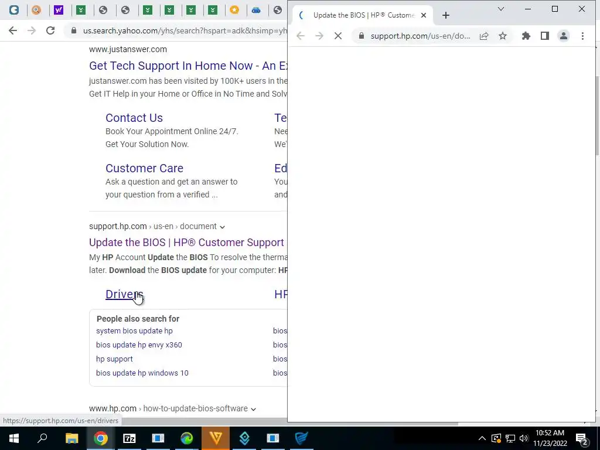Go back in the Yahoo search window

pos(13,30)
